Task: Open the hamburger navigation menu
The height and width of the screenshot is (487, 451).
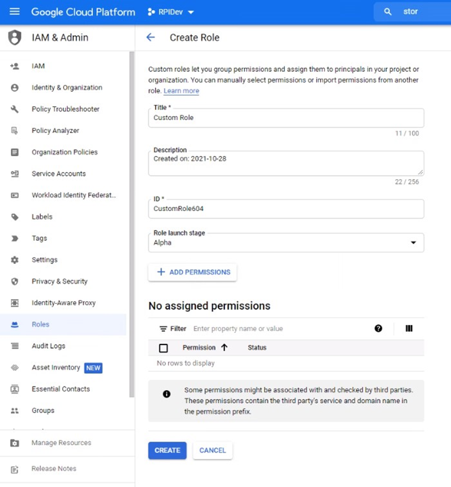Action: pyautogui.click(x=15, y=12)
